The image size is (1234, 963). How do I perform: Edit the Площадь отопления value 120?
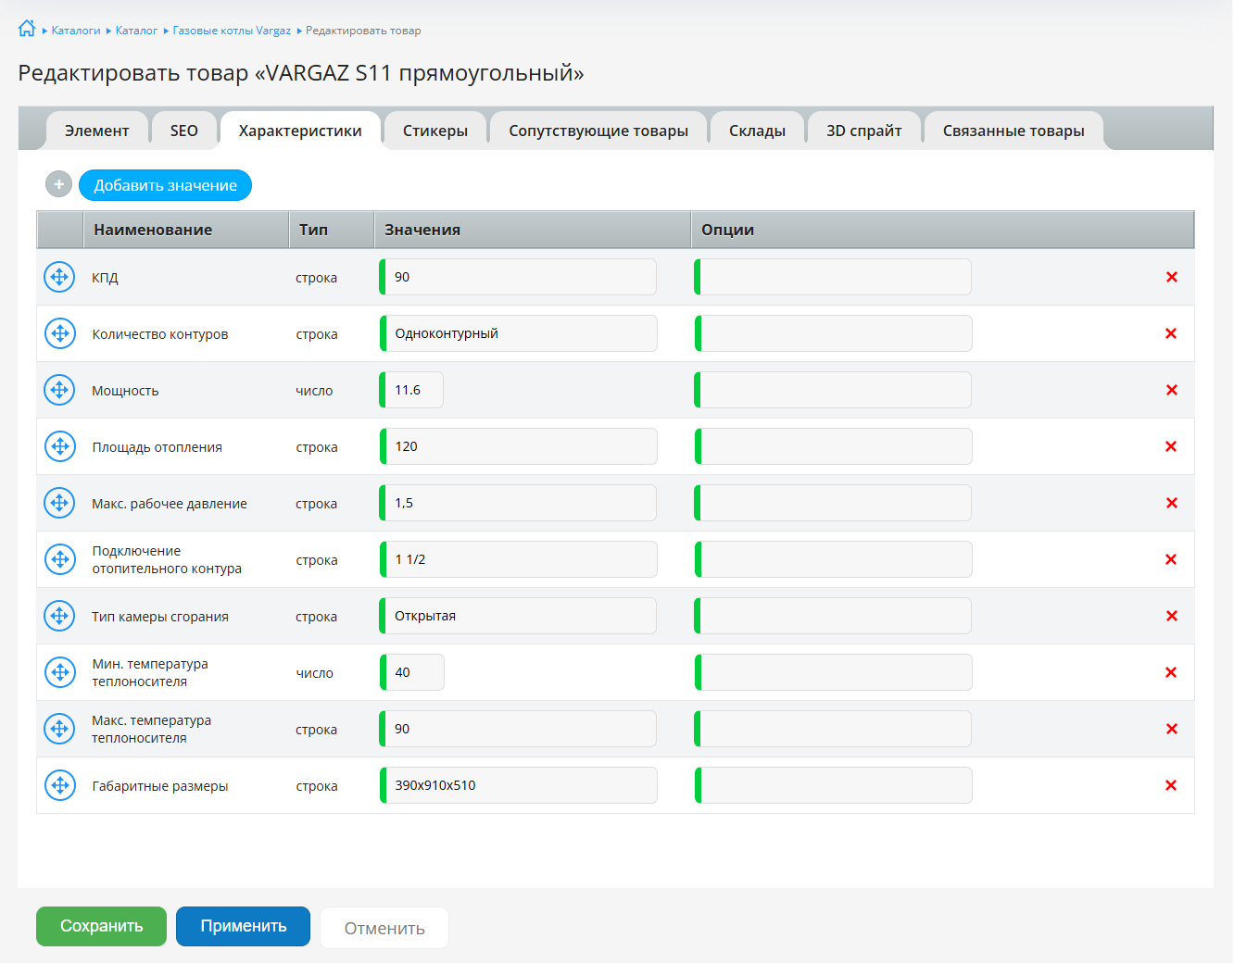(x=518, y=446)
